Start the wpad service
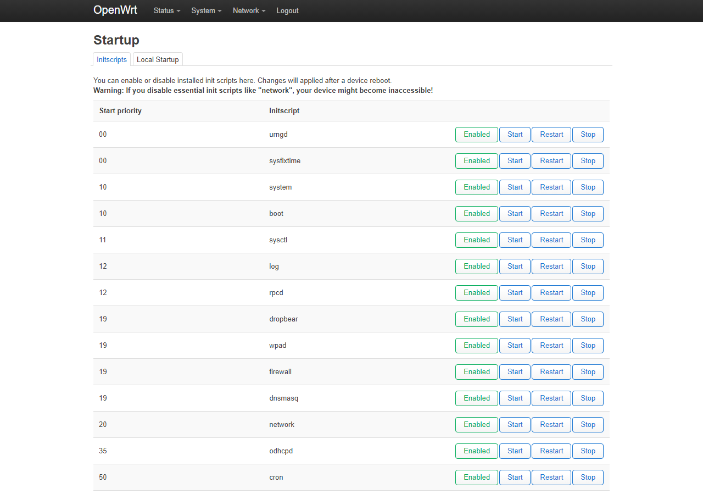The height and width of the screenshot is (494, 703). tap(515, 346)
